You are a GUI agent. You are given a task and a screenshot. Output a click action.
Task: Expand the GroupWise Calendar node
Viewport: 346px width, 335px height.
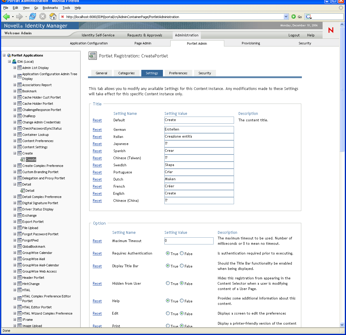[15, 252]
